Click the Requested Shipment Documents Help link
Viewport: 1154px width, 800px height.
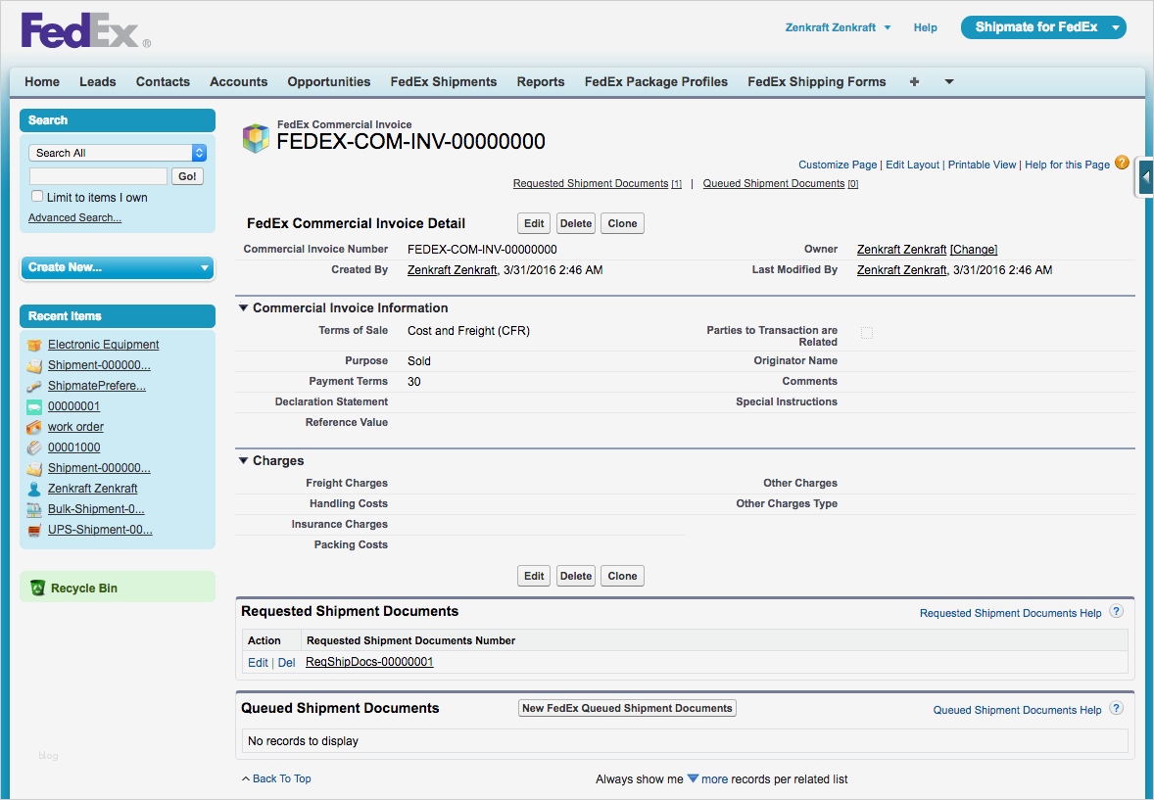coord(1011,613)
